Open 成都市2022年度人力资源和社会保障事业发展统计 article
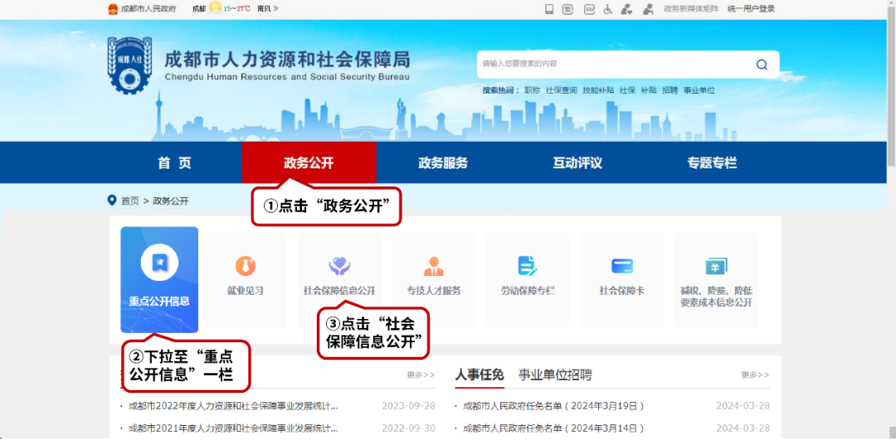The height and width of the screenshot is (440, 896). pos(234,406)
